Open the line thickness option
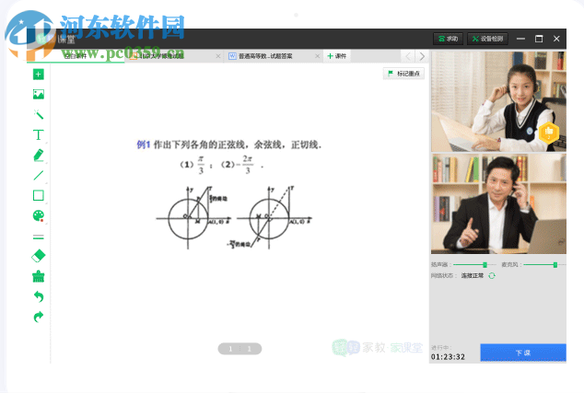This screenshot has height=393, width=584. click(39, 237)
